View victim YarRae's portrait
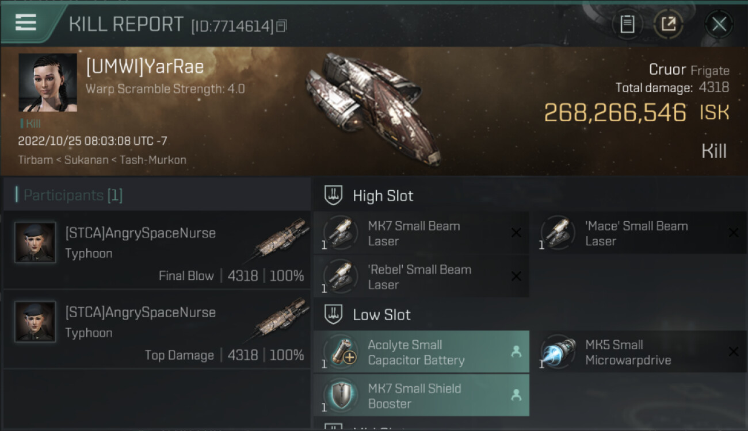 coord(48,83)
